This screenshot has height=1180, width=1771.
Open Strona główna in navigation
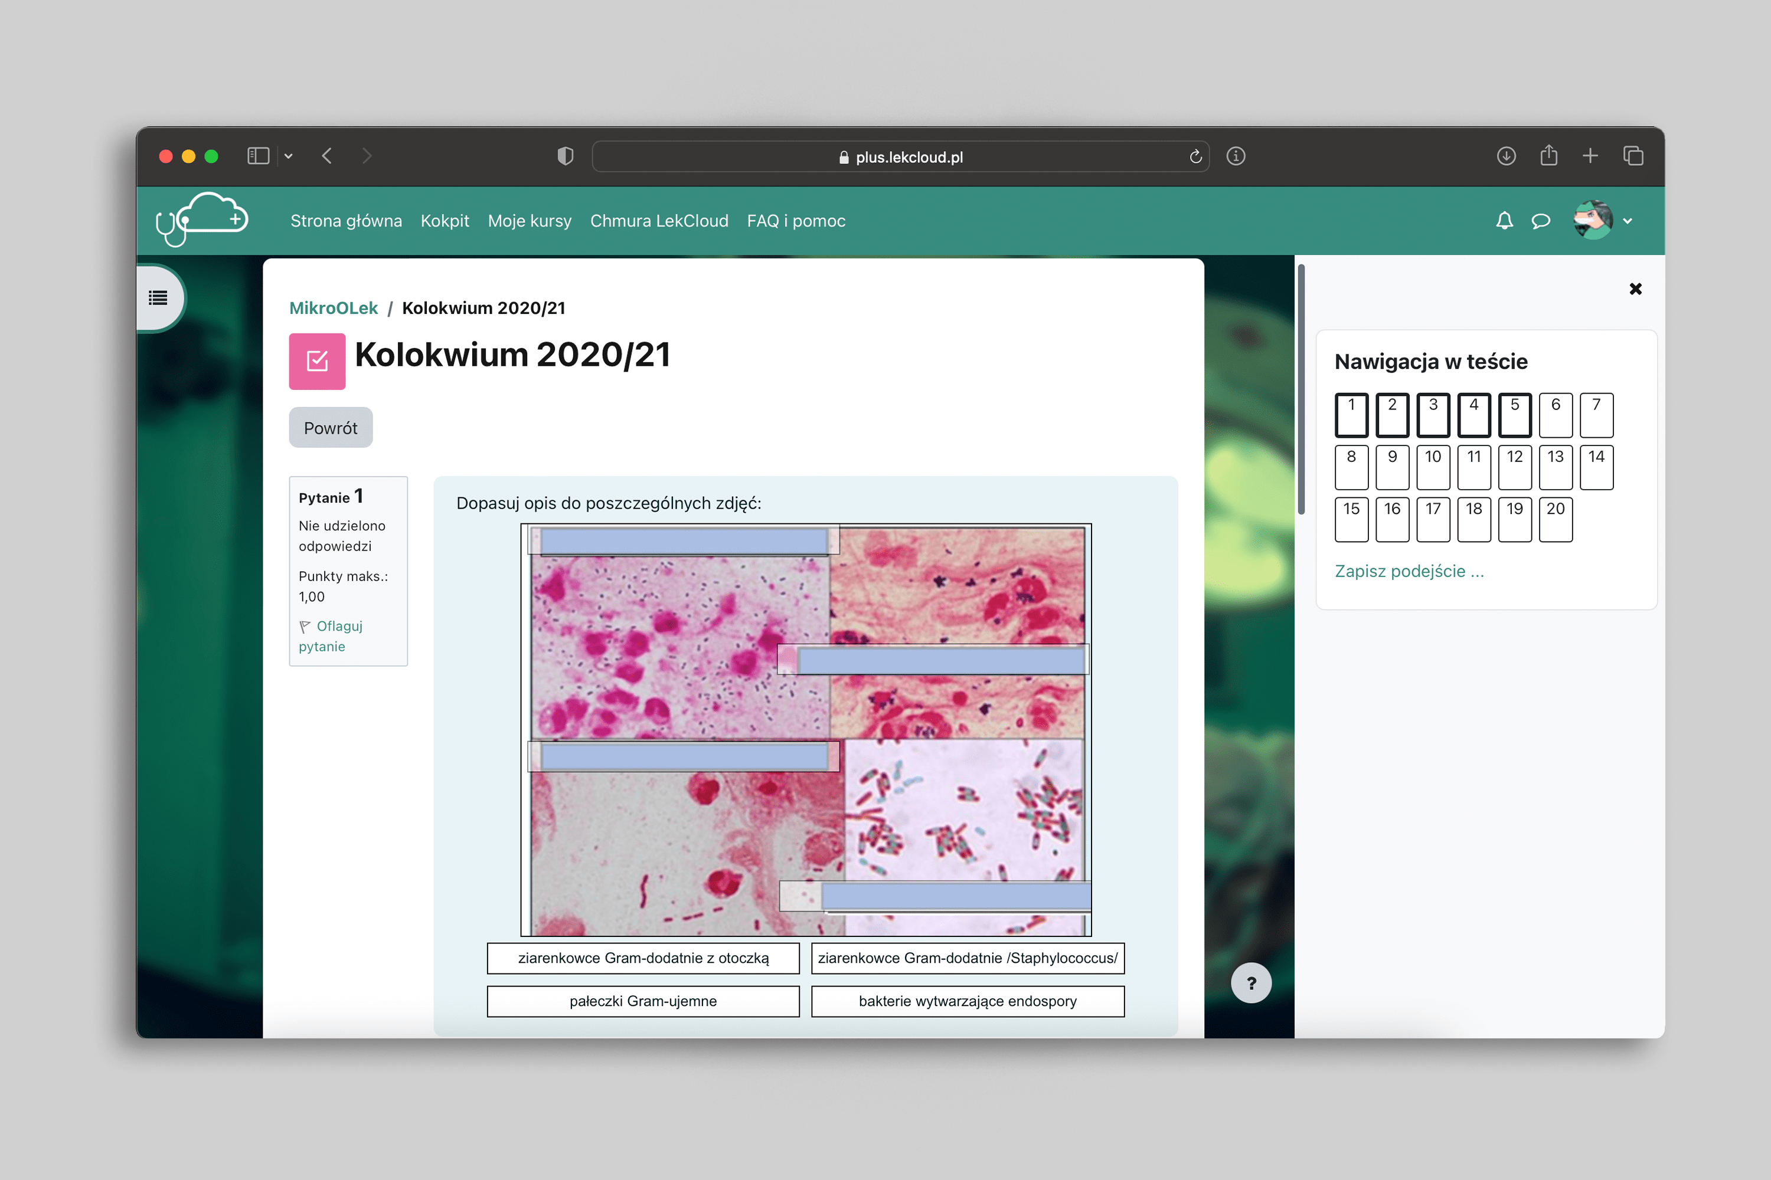pos(347,221)
